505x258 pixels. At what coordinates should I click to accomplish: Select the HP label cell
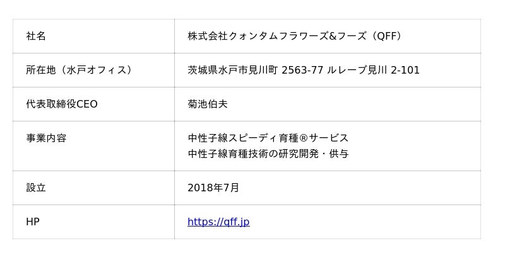pos(33,222)
